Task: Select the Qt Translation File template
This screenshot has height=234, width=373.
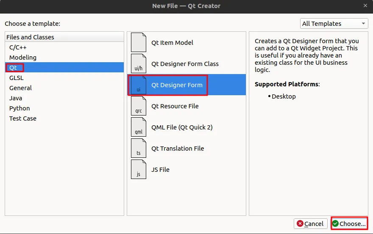Action: point(186,148)
